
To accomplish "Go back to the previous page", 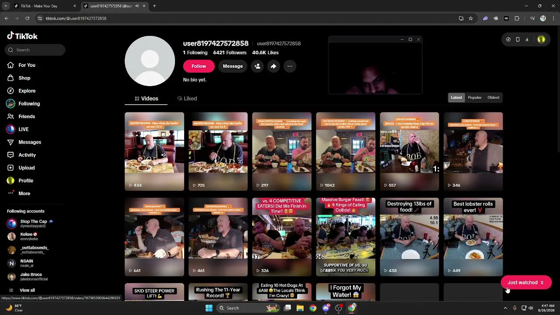I will [x=7, y=18].
